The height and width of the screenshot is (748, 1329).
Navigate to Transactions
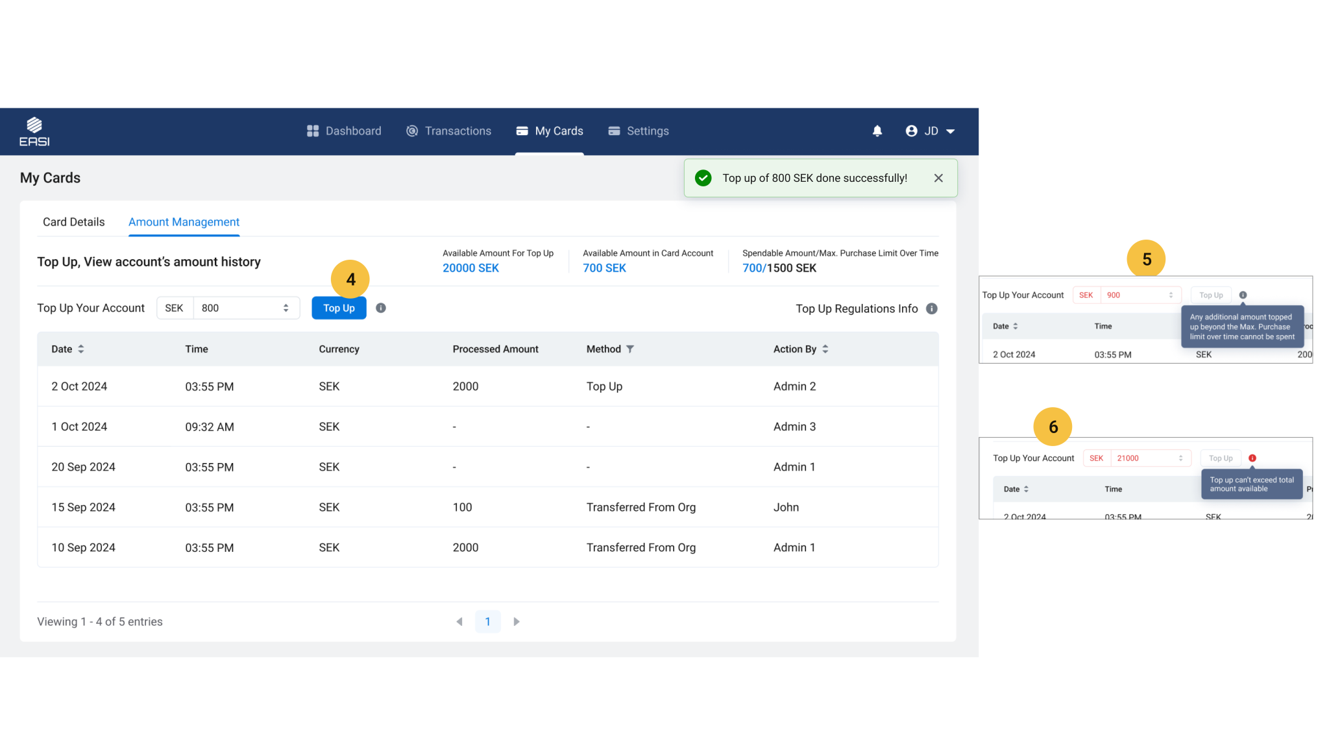(x=448, y=131)
